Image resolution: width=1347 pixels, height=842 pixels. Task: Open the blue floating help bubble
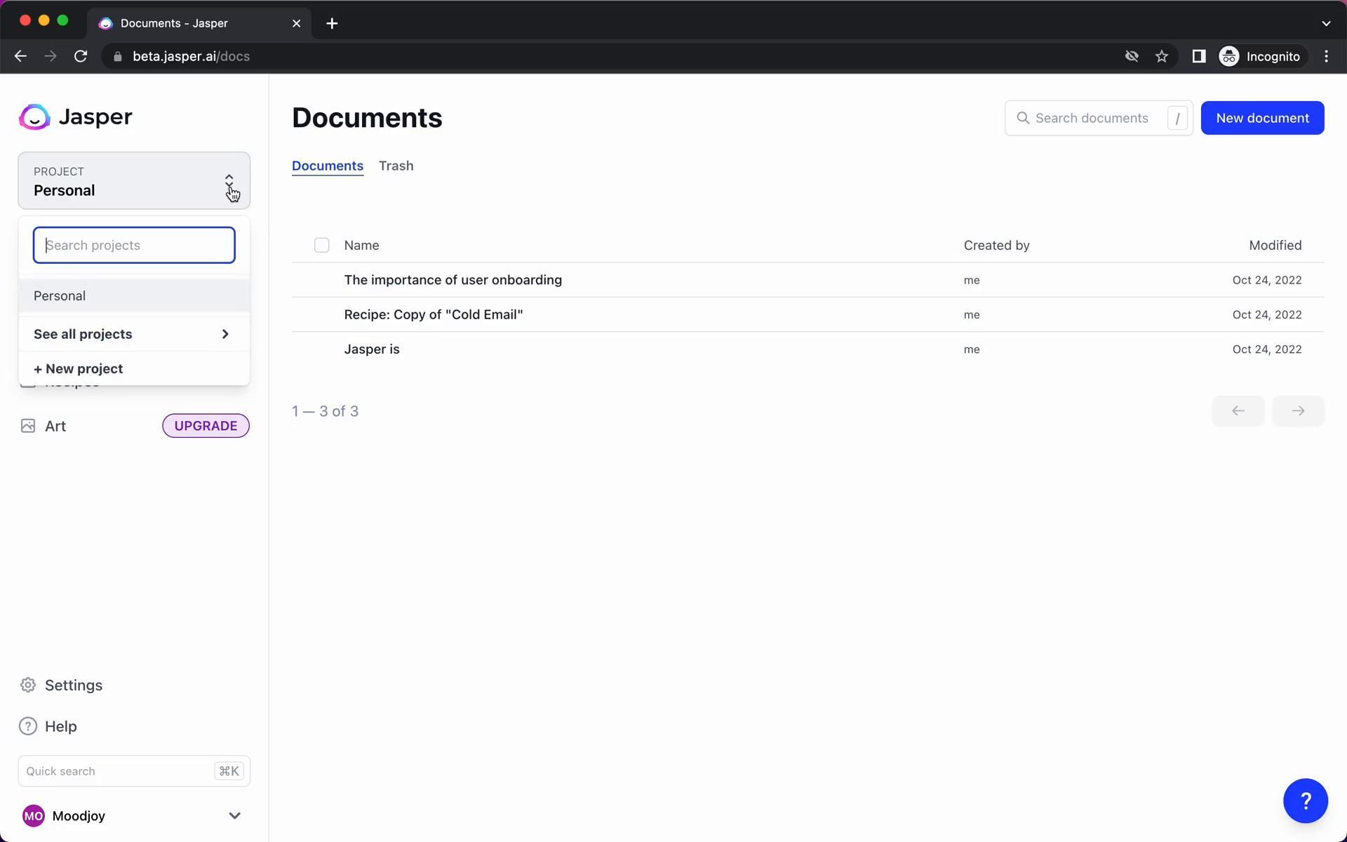[x=1305, y=801]
